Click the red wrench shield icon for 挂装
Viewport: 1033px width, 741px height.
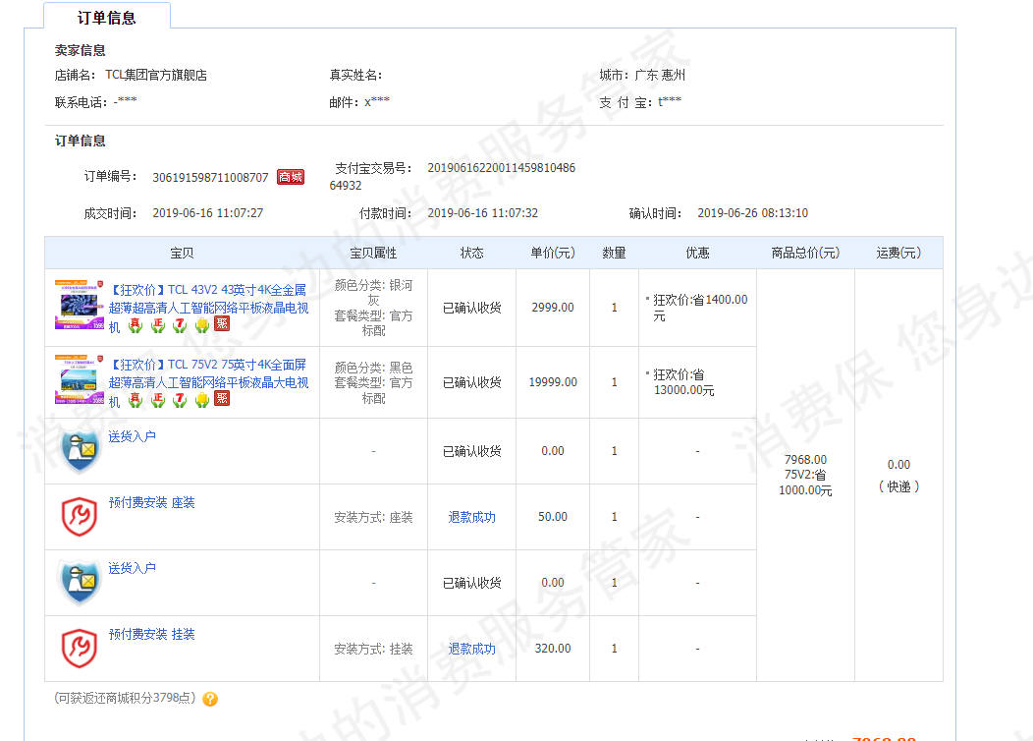click(80, 649)
